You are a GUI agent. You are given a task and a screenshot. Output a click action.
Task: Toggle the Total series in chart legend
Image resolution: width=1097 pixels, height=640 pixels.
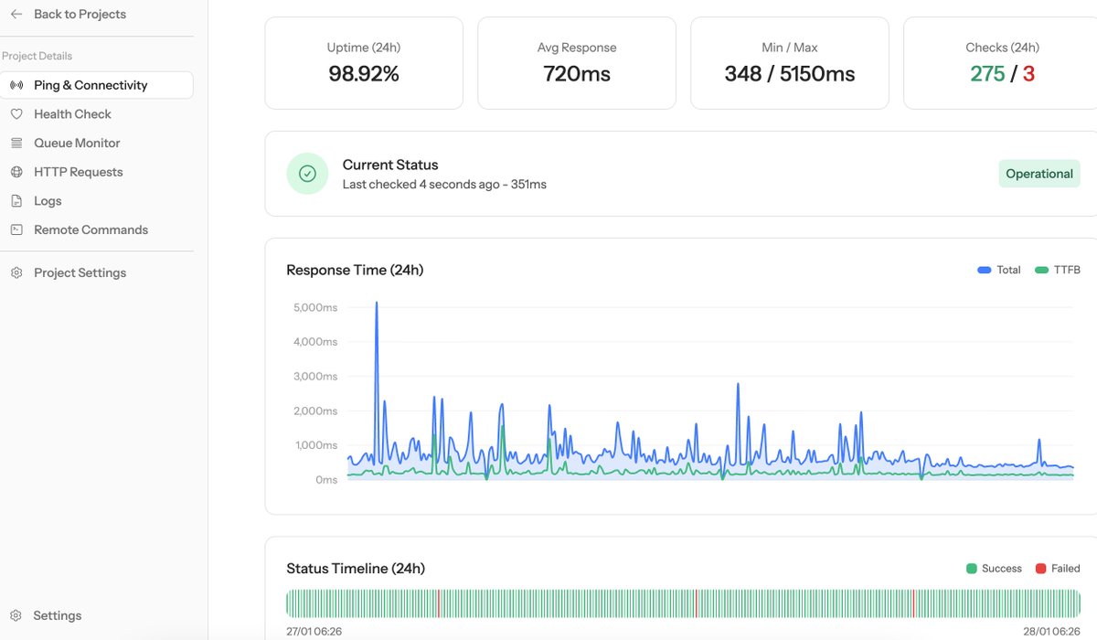point(999,270)
